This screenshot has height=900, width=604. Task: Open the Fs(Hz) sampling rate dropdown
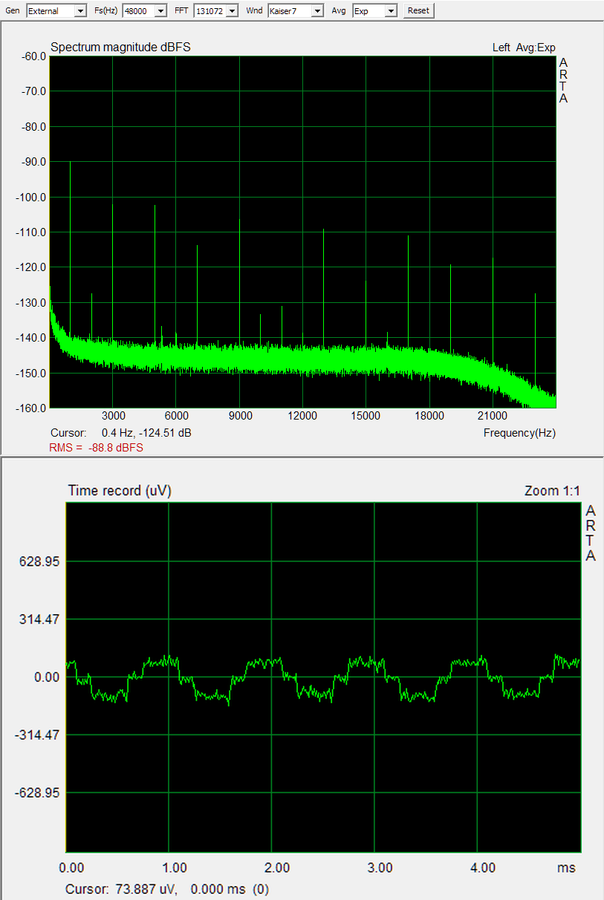[x=144, y=10]
